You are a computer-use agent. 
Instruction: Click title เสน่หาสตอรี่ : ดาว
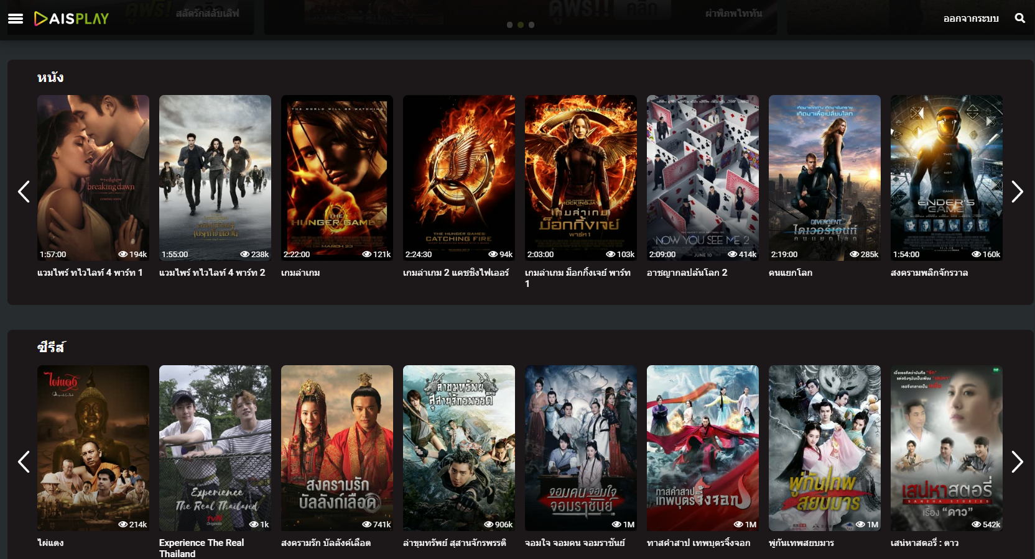click(925, 543)
